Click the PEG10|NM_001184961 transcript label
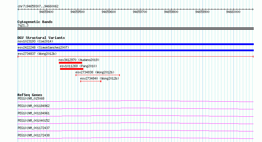 tap(34, 113)
